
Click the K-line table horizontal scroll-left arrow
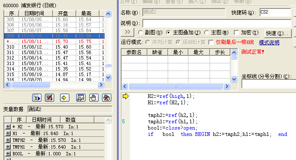8,85
